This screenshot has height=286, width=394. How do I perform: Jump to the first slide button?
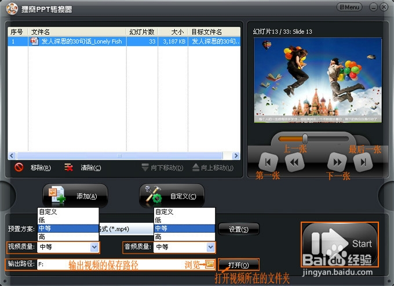click(x=268, y=162)
